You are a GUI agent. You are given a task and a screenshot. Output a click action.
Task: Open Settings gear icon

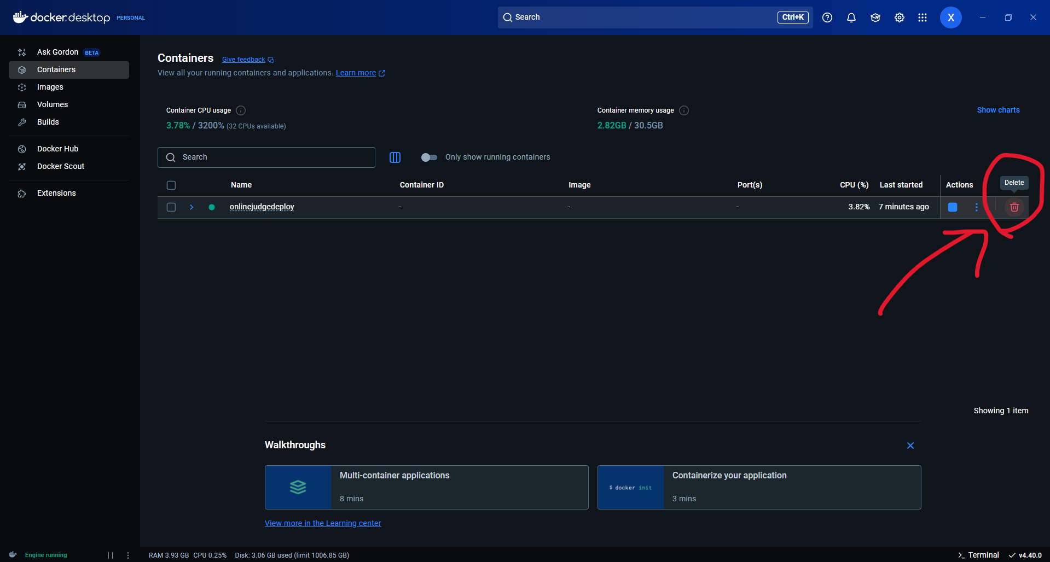pos(900,17)
